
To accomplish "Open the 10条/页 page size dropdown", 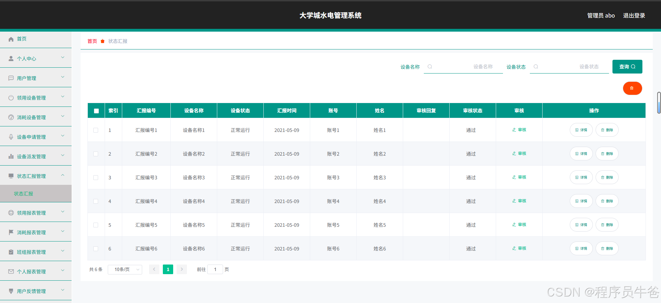I will click(x=125, y=269).
